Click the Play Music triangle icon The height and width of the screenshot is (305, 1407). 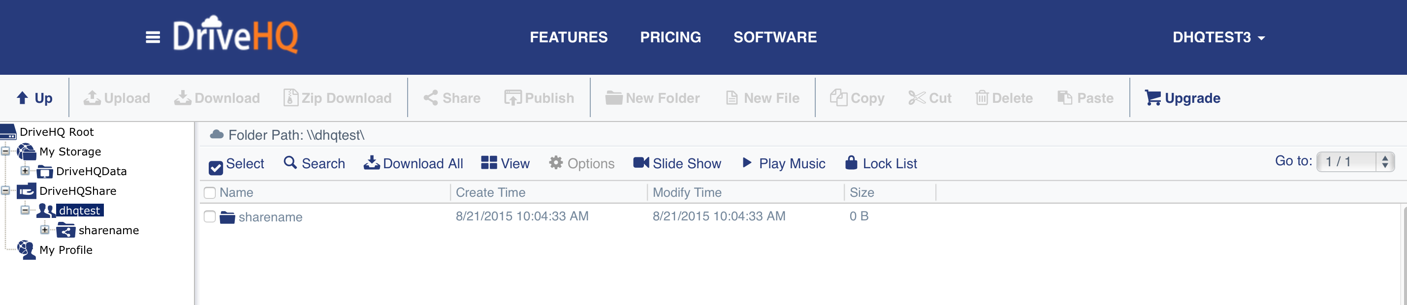(747, 163)
